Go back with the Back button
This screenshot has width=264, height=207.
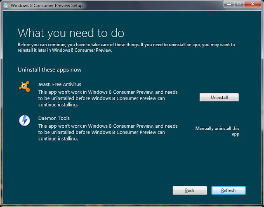tap(190, 190)
